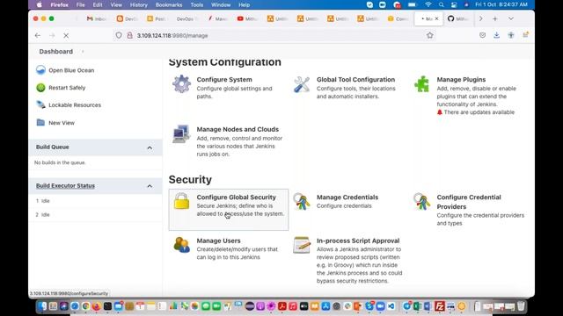Open the File menu

coord(80,4)
